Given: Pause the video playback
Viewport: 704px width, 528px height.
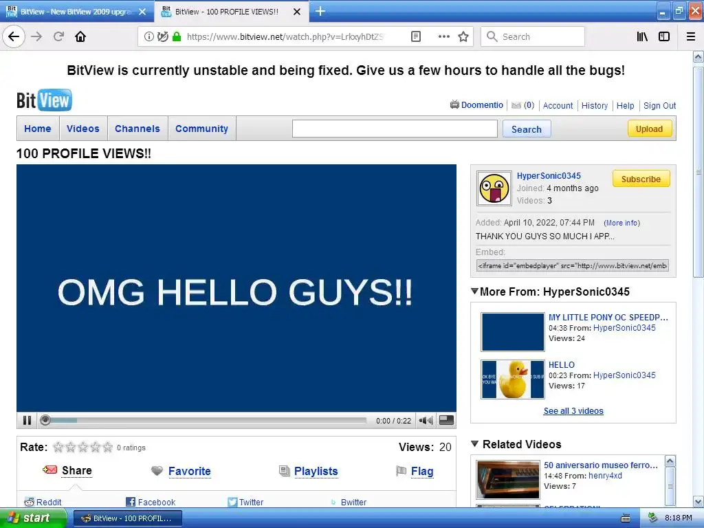Looking at the screenshot, I should (27, 420).
